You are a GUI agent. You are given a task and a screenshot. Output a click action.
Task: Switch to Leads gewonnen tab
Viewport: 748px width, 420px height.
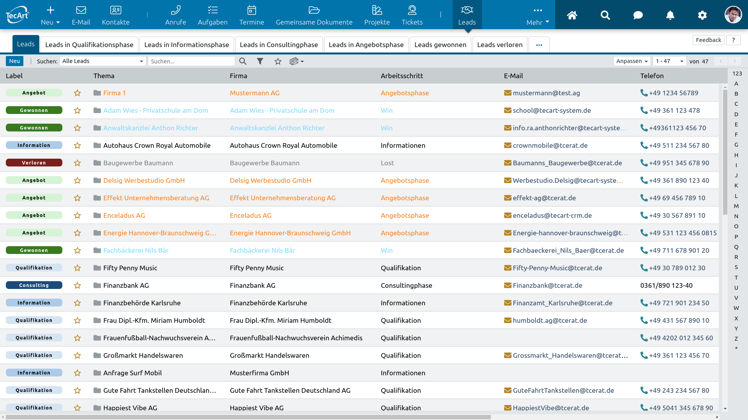tap(440, 45)
